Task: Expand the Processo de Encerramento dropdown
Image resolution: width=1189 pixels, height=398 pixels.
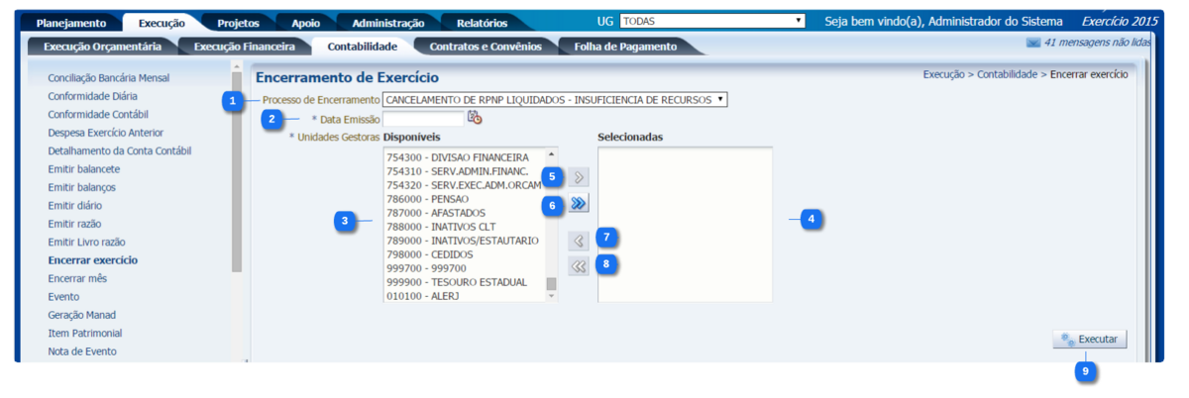Action: (555, 99)
